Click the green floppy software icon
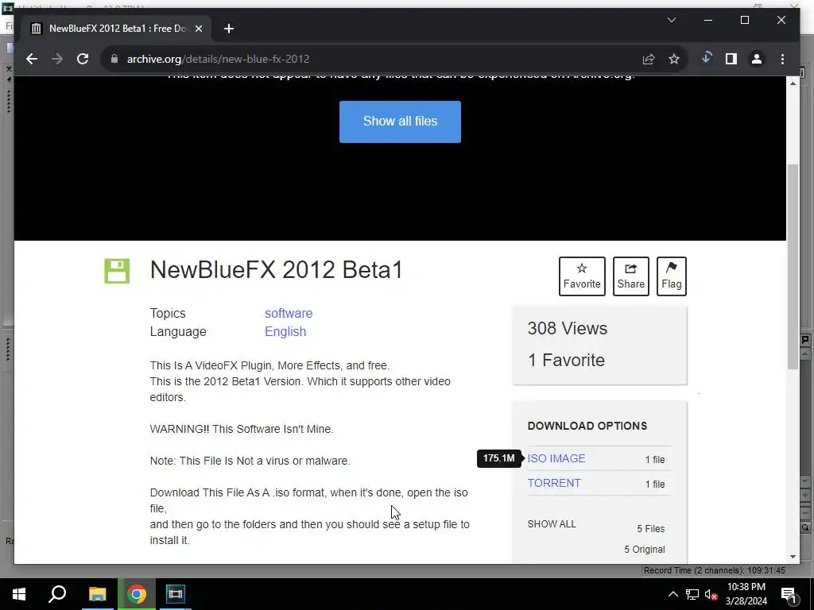Screen dimensions: 814x610 click(x=117, y=271)
